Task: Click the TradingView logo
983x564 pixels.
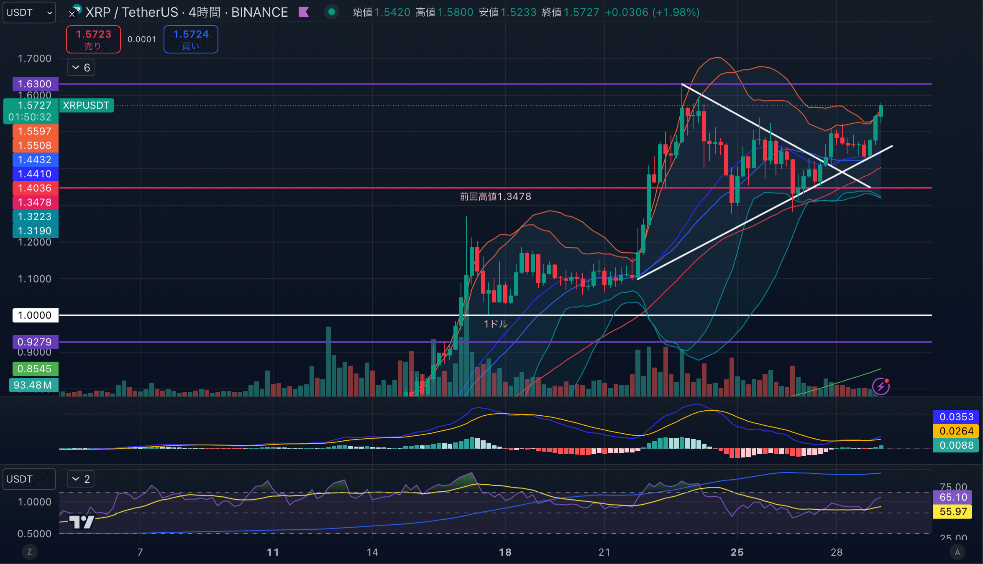Action: [82, 522]
